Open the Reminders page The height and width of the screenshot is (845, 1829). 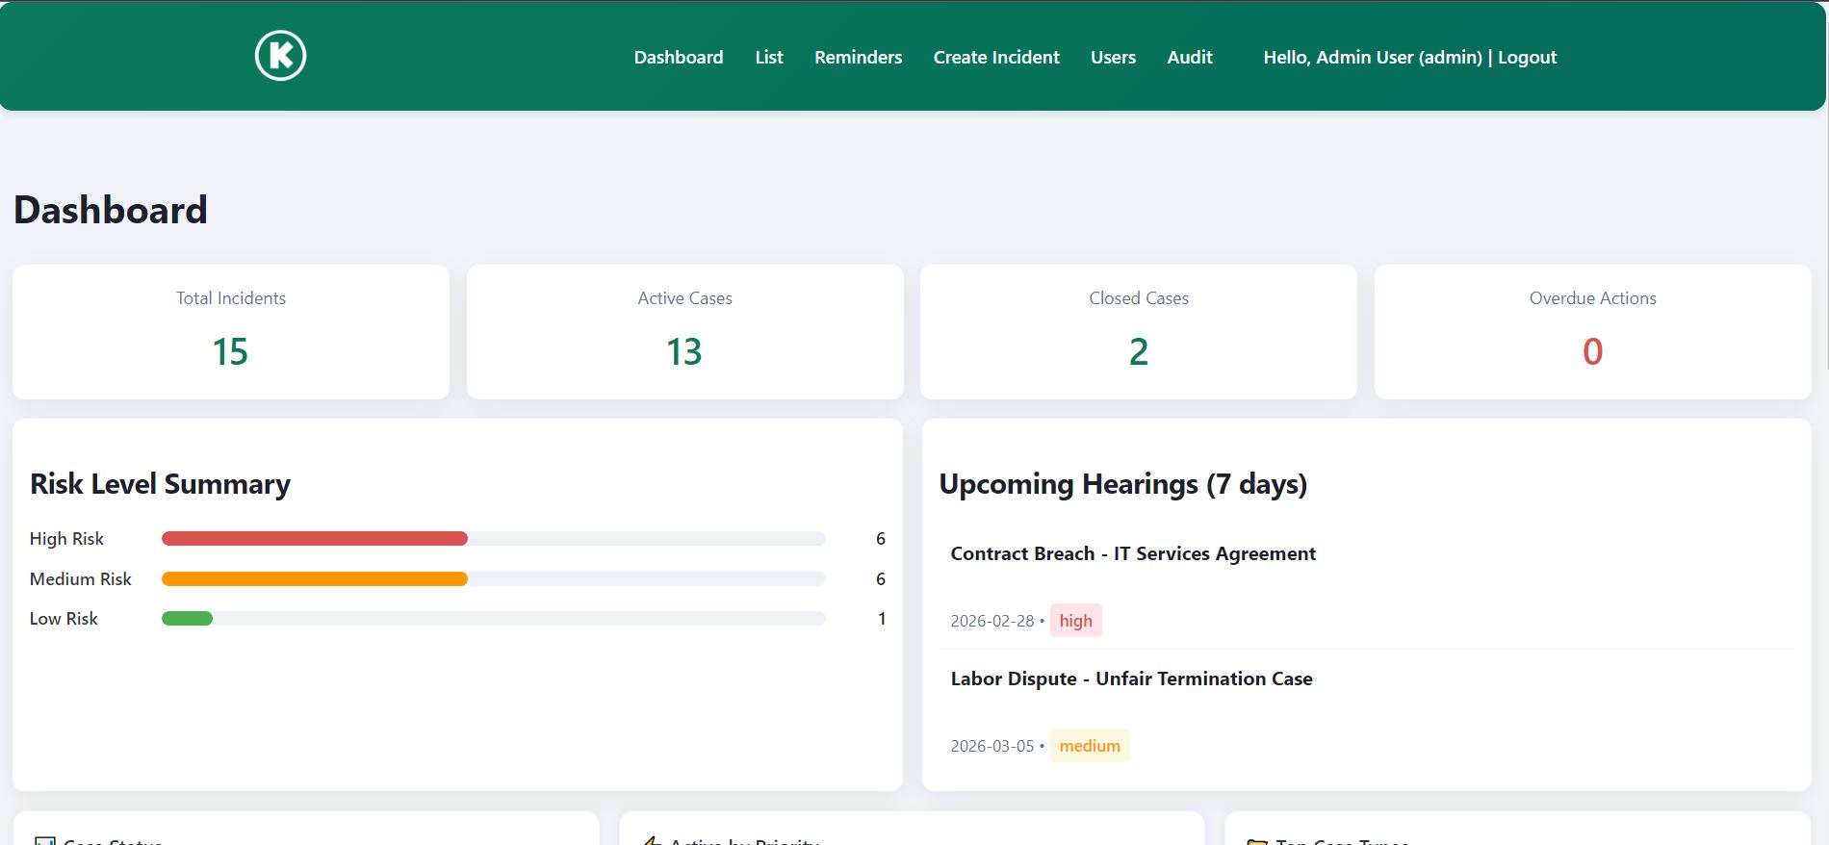pos(858,58)
